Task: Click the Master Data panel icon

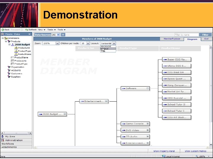Action: tap(3, 34)
